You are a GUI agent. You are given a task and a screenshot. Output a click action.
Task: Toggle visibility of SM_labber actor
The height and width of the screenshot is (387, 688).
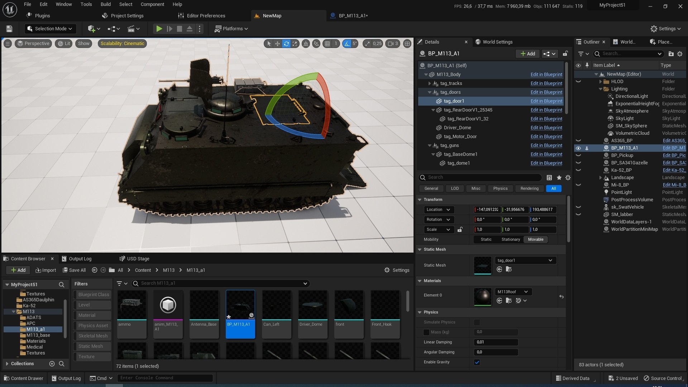pos(578,215)
